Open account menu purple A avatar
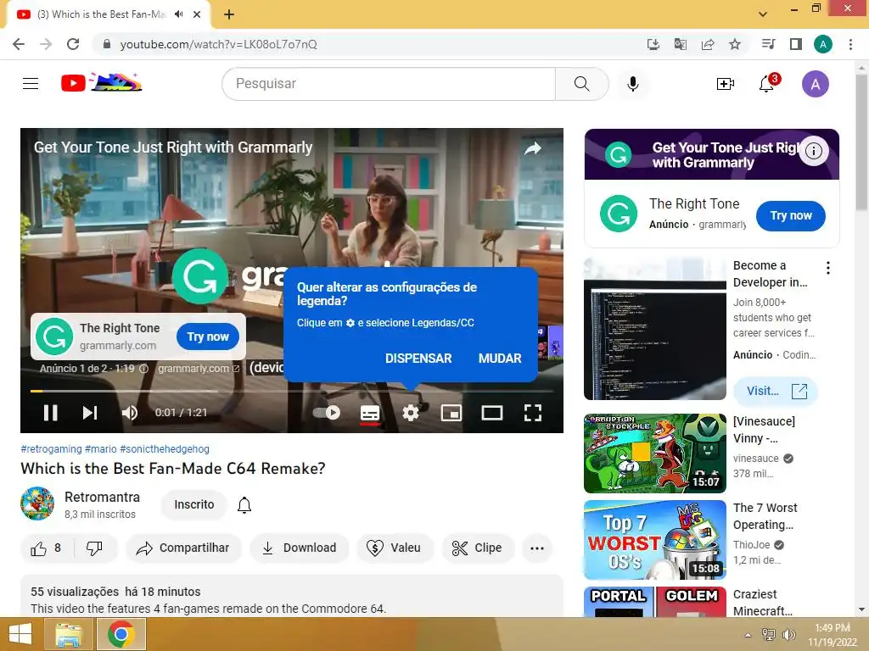The height and width of the screenshot is (651, 869). click(815, 84)
